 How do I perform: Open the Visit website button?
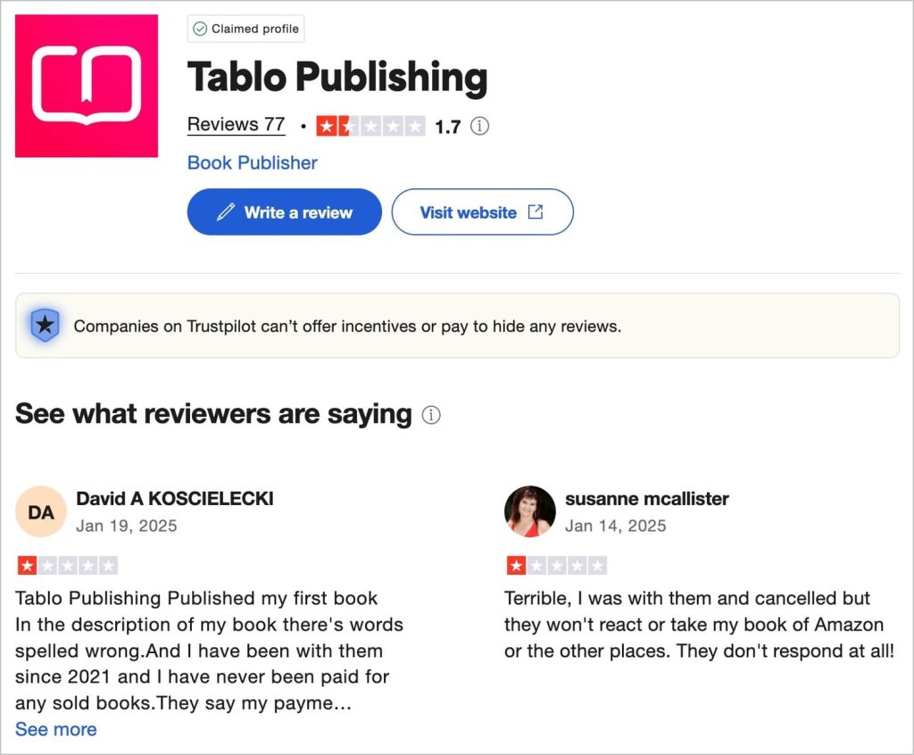coord(482,212)
